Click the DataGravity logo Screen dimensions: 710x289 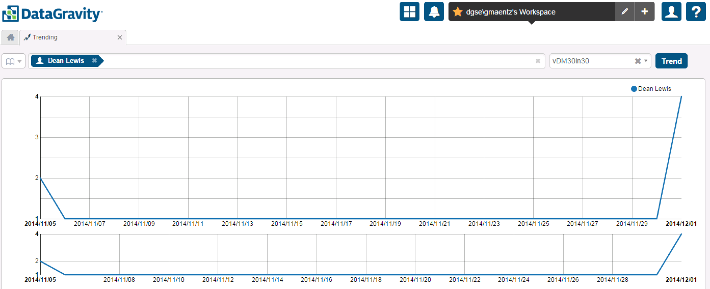click(x=53, y=14)
